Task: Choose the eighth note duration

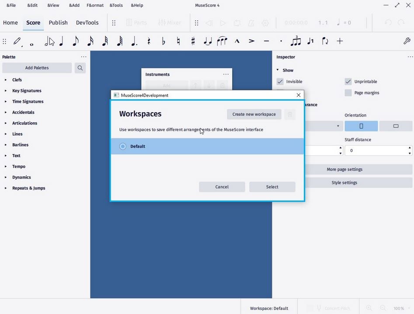Action: (x=75, y=41)
